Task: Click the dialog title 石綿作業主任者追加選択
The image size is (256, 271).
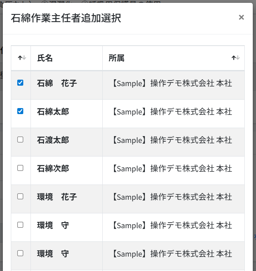Action: pos(66,18)
